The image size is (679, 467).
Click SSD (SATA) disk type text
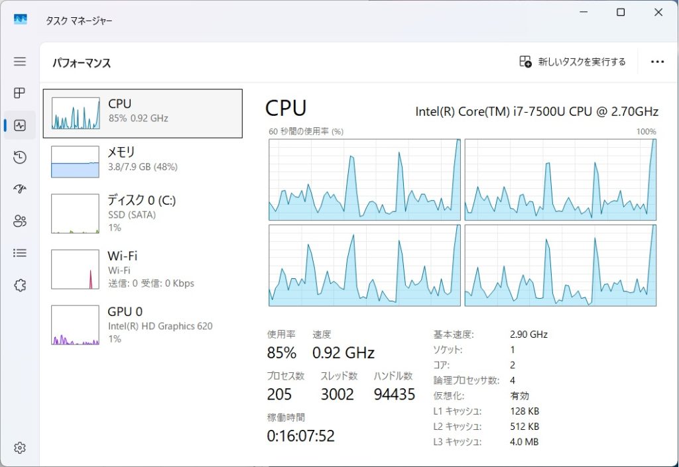tap(132, 215)
